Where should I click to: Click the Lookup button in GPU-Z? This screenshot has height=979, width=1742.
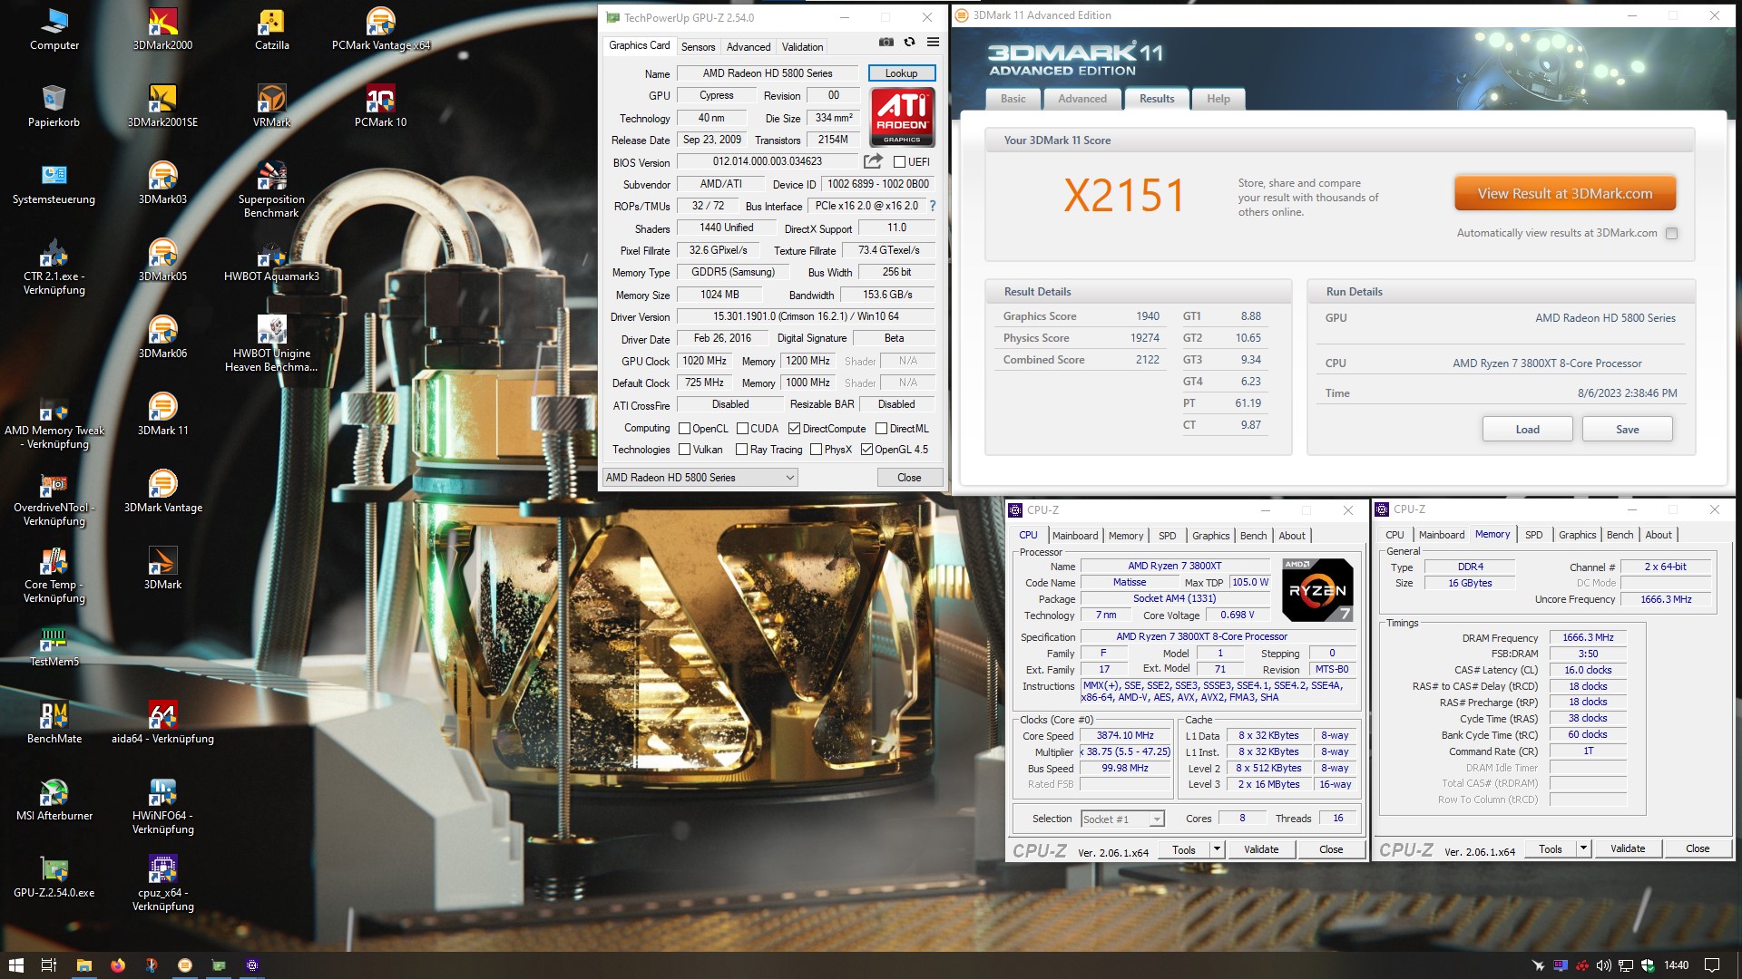901,73
